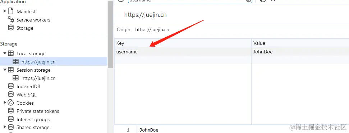Image resolution: width=349 pixels, height=133 pixels.
Task: Open the Web SQL database icon
Action: tap(11, 94)
